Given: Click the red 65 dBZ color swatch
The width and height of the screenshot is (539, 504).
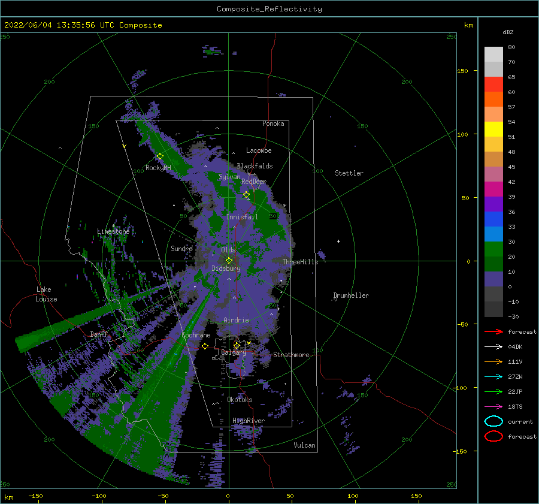Looking at the screenshot, I should pos(493,84).
